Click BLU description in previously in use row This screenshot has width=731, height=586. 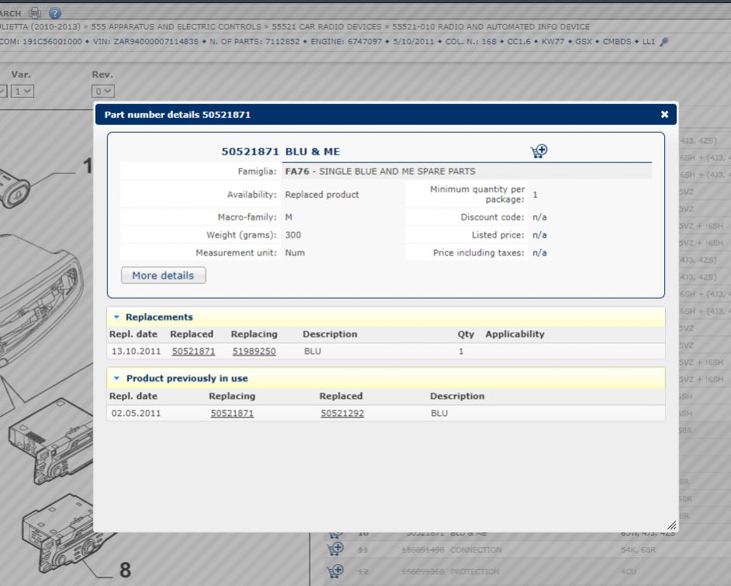(x=439, y=413)
